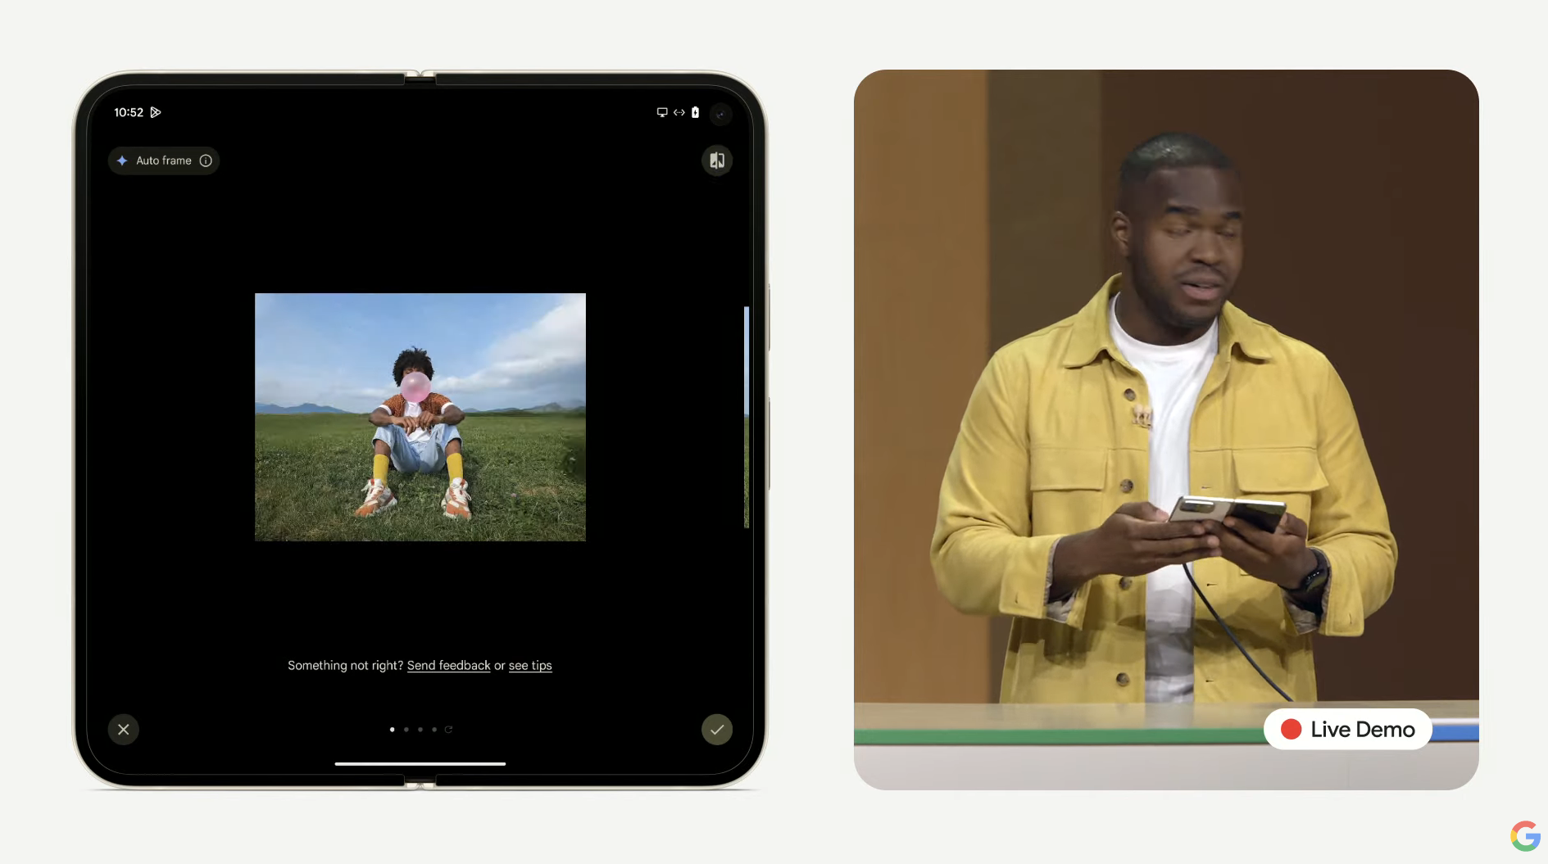The height and width of the screenshot is (864, 1548).
Task: Tap the double-arrow connection status icon
Action: tap(679, 112)
